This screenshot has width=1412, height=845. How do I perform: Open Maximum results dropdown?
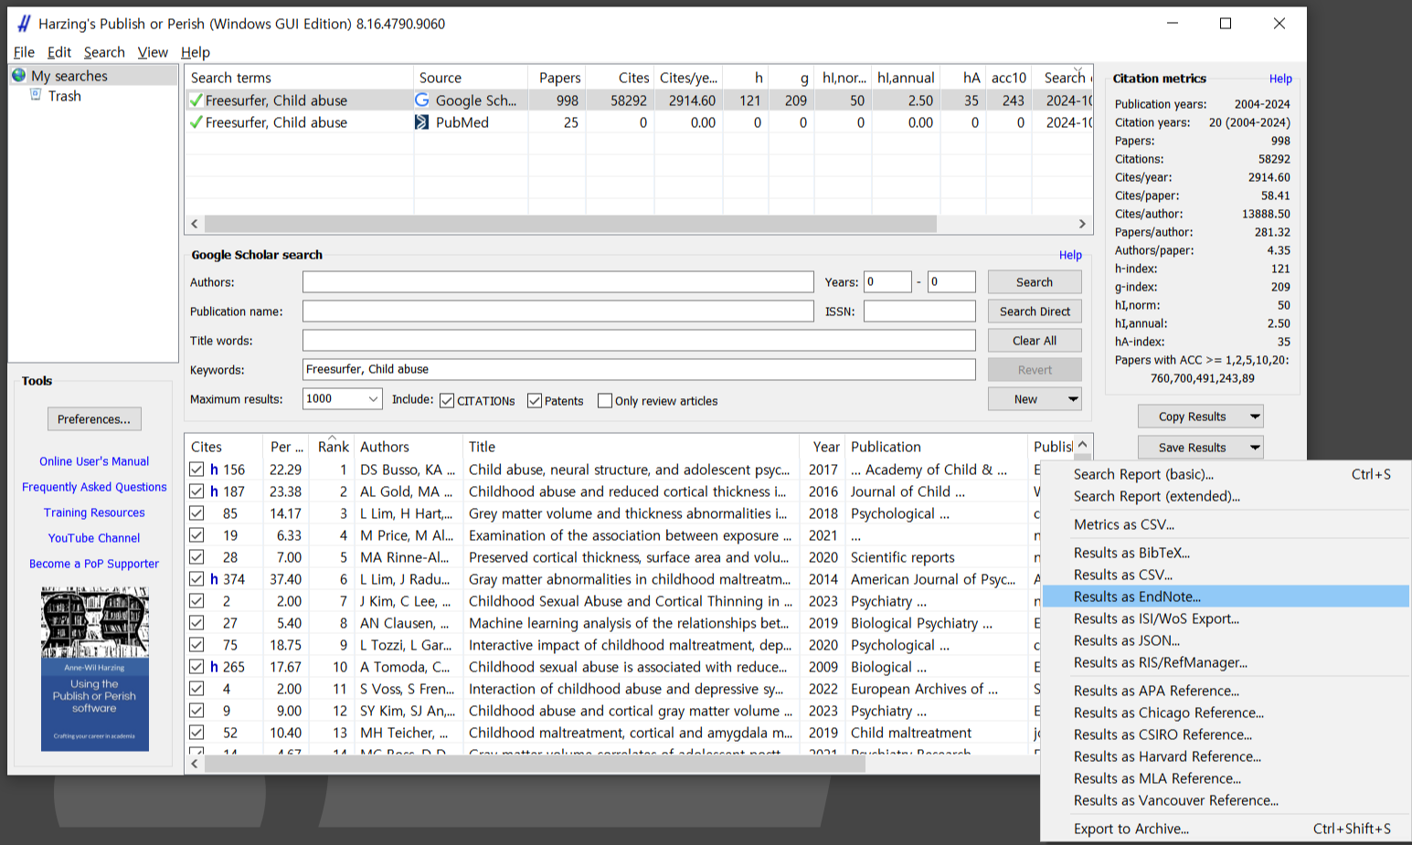coord(373,399)
